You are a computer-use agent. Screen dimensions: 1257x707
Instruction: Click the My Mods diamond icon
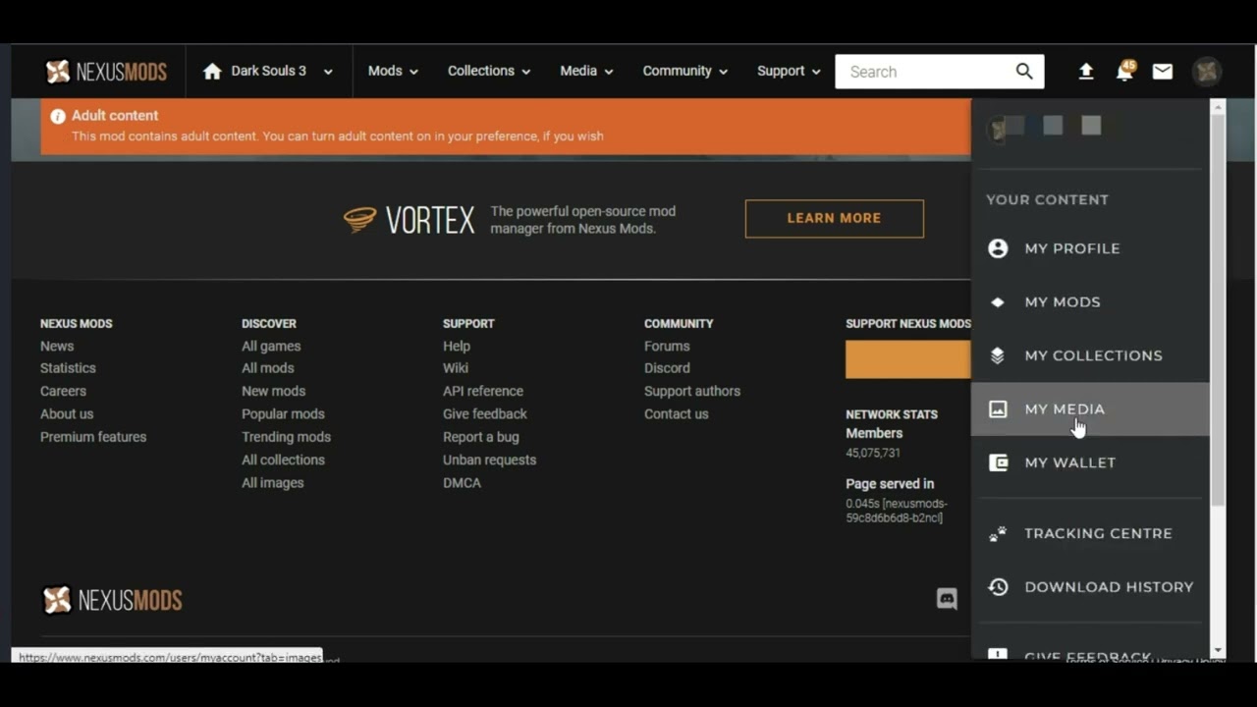pos(998,302)
